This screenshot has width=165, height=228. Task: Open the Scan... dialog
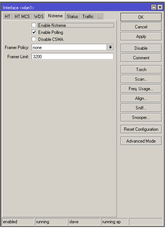[141, 79]
